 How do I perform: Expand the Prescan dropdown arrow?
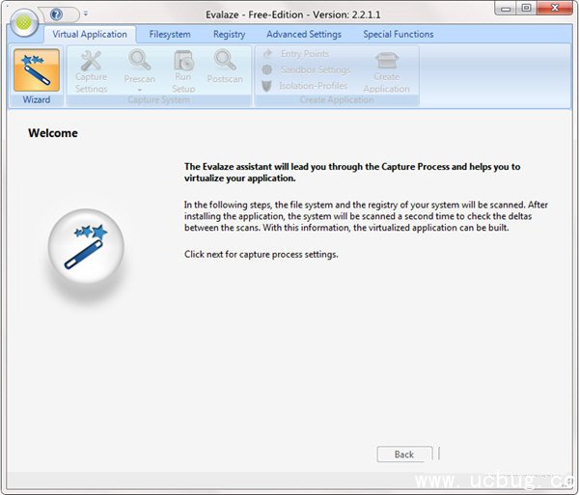[140, 90]
